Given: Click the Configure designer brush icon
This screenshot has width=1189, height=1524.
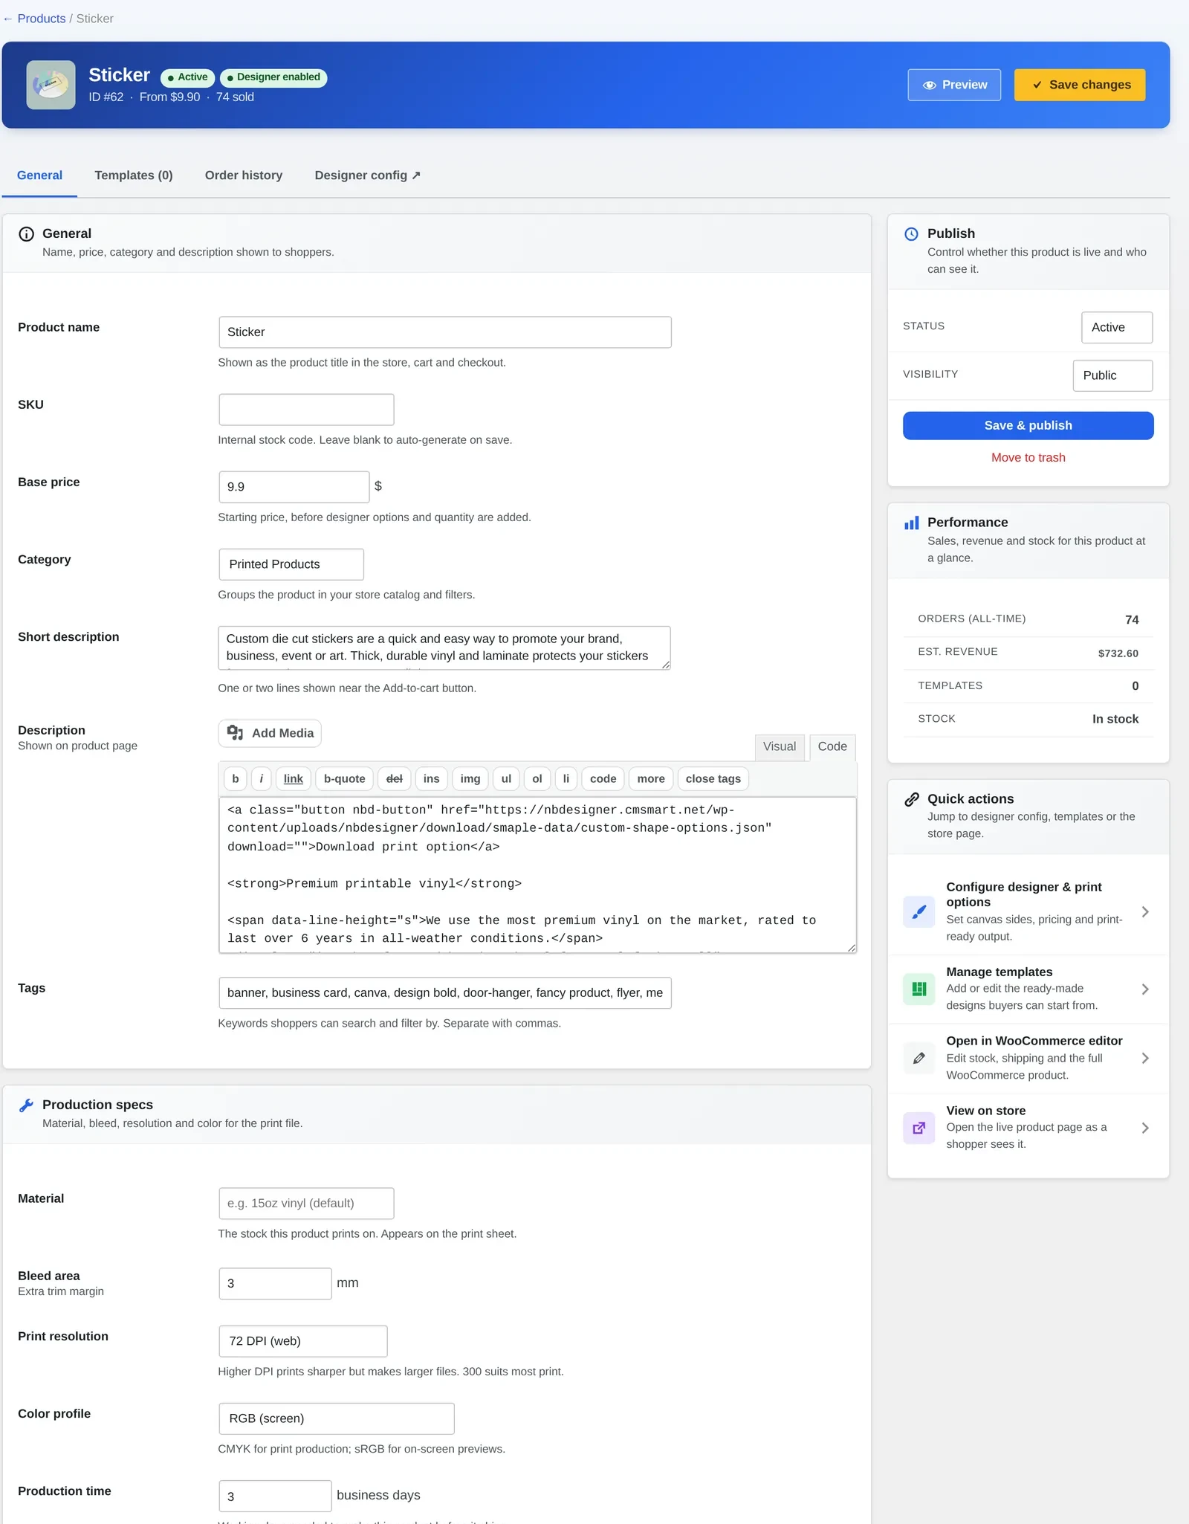Looking at the screenshot, I should (919, 911).
